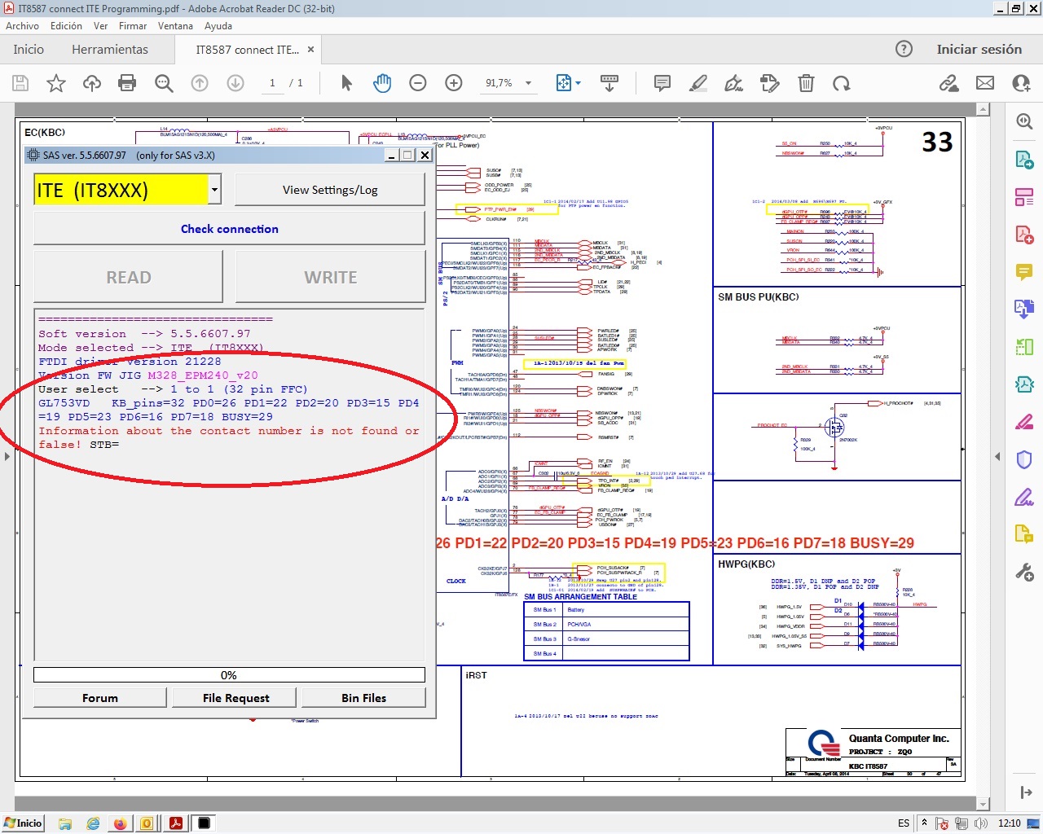Go to the next page arrow

235,83
